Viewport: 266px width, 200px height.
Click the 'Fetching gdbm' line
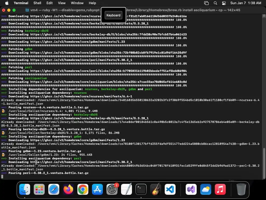tap(17, 49)
